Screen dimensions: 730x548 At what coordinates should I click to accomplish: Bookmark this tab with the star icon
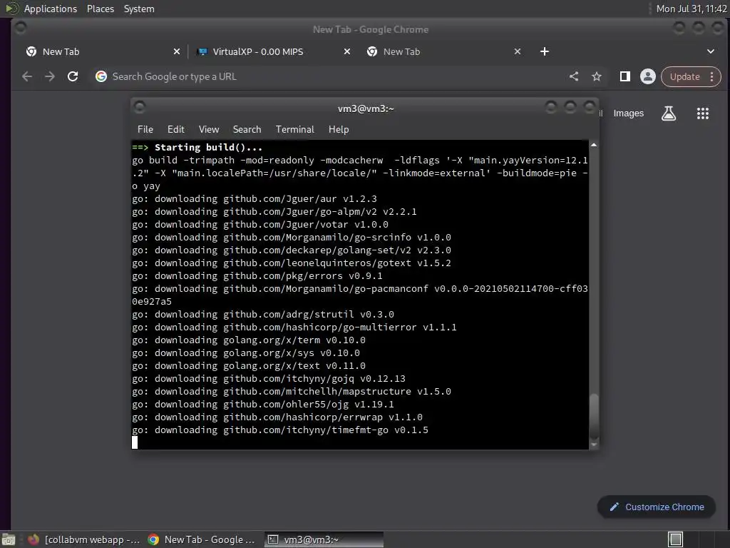(597, 76)
